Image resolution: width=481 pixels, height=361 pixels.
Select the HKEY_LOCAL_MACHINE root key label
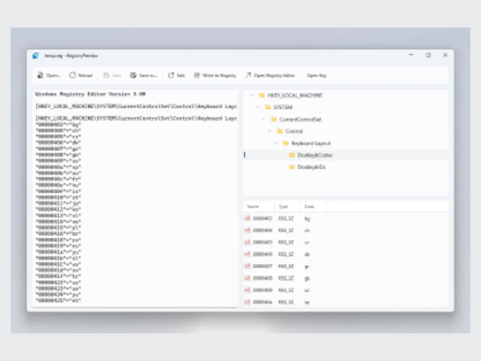(295, 95)
